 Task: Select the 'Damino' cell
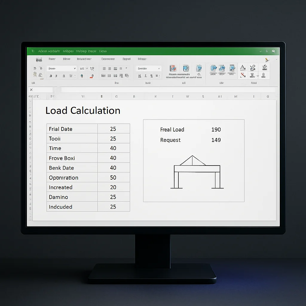pyautogui.click(x=72, y=197)
